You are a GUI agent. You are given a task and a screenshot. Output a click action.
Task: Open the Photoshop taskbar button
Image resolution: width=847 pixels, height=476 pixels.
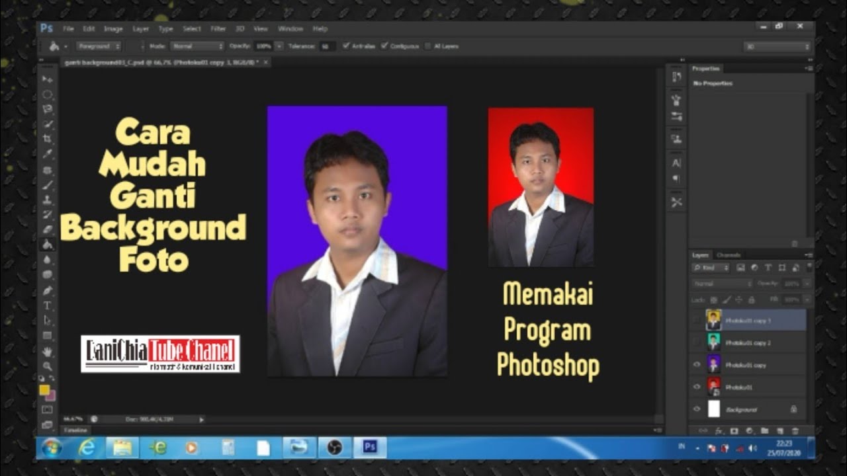(x=370, y=448)
